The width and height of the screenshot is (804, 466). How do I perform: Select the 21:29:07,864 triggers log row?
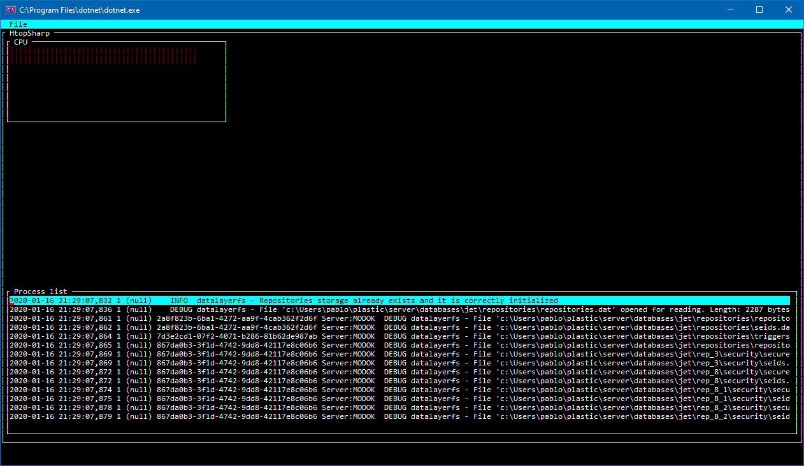(399, 336)
